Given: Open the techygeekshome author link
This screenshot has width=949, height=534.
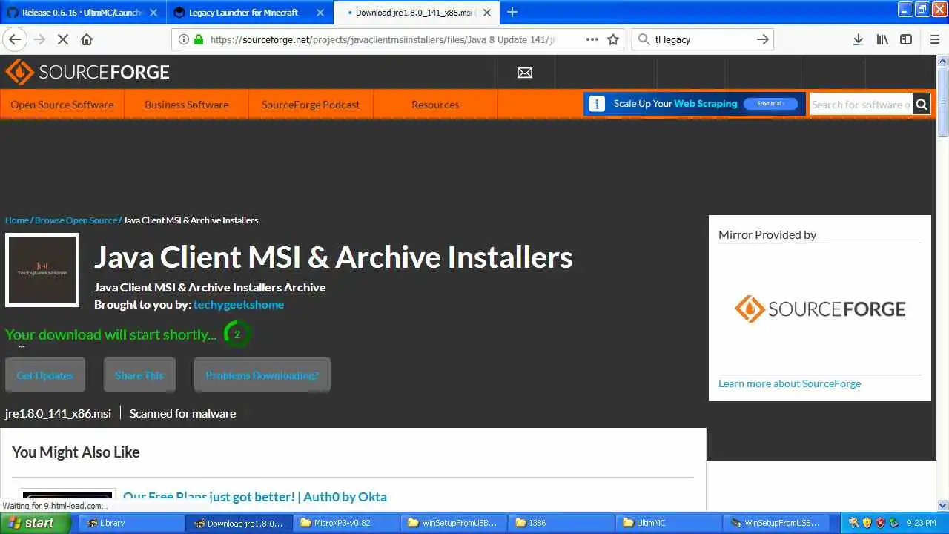Looking at the screenshot, I should pos(239,304).
